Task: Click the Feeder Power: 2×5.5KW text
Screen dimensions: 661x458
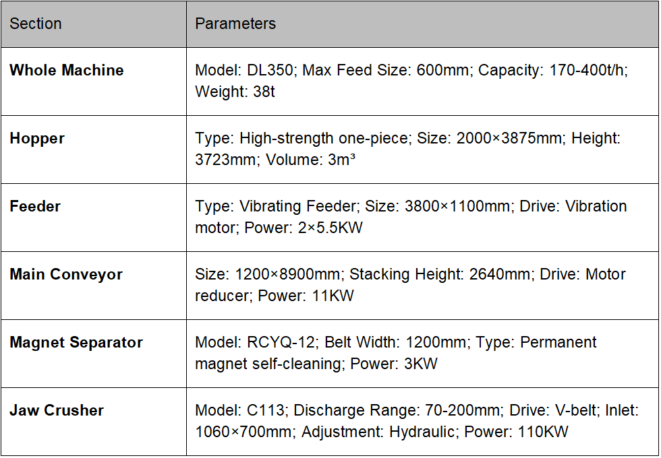Action: tap(304, 228)
